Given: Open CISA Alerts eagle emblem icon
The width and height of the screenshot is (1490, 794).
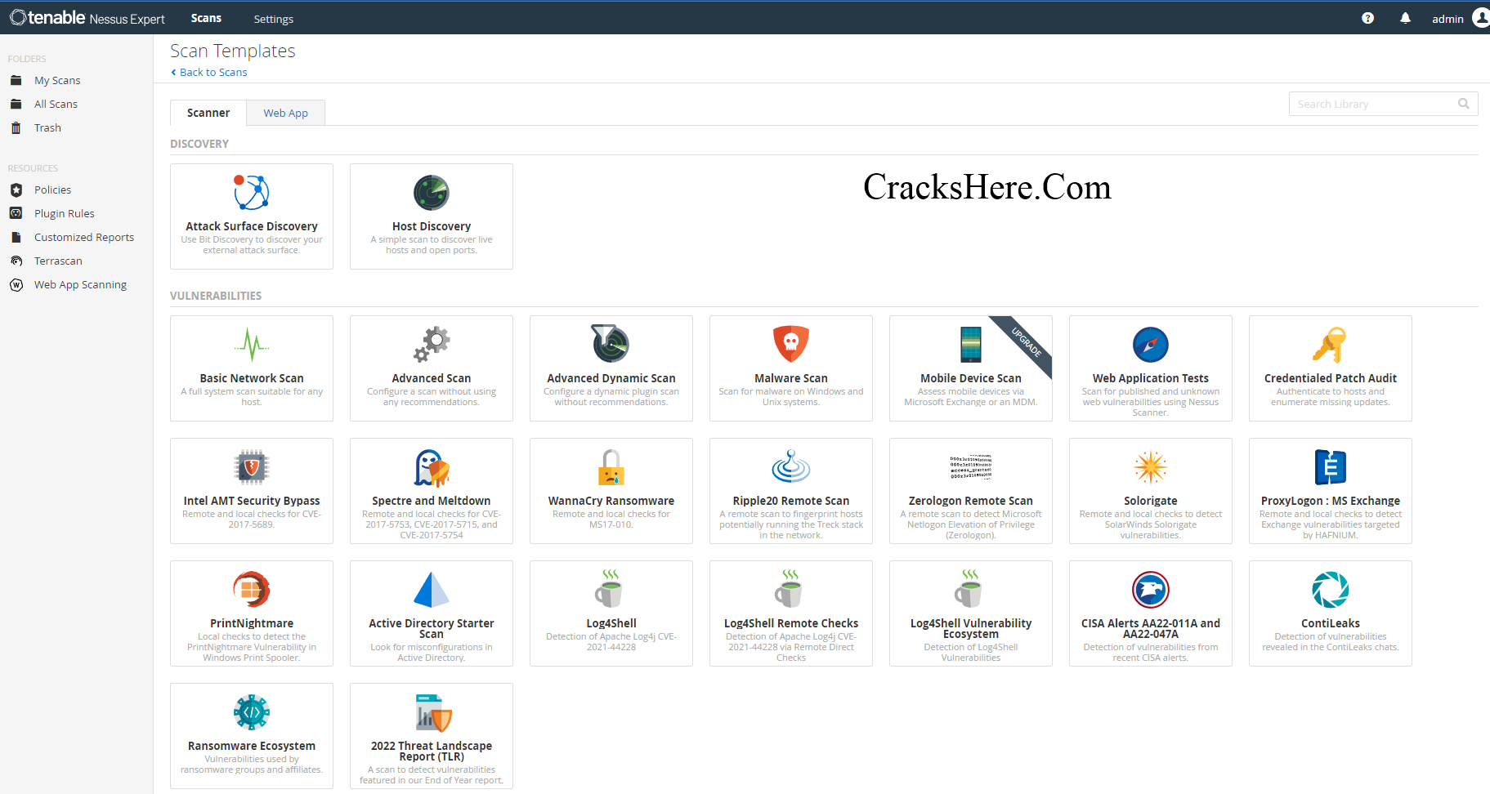Looking at the screenshot, I should point(1151,590).
